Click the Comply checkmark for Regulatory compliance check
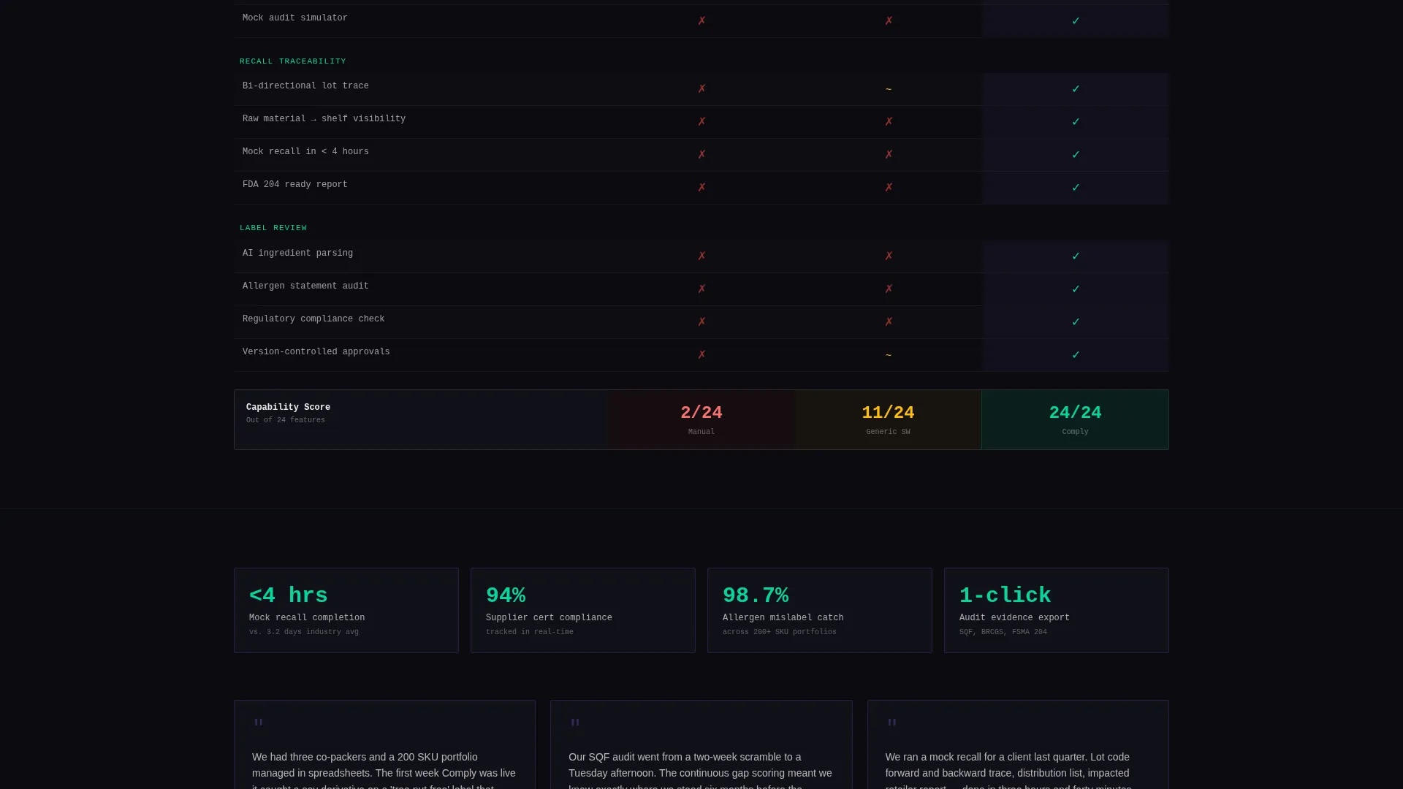Screen dimensions: 1403x789 click(1076, 322)
